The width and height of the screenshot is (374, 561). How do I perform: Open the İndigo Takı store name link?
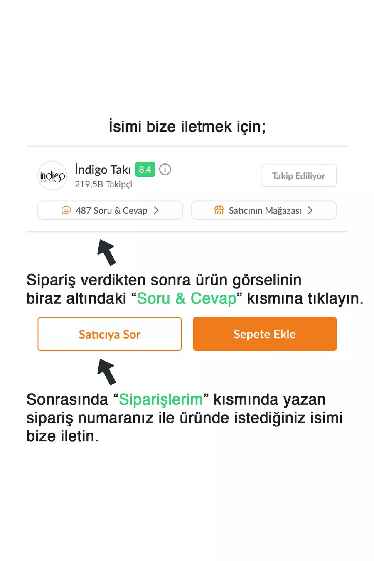[x=103, y=170]
